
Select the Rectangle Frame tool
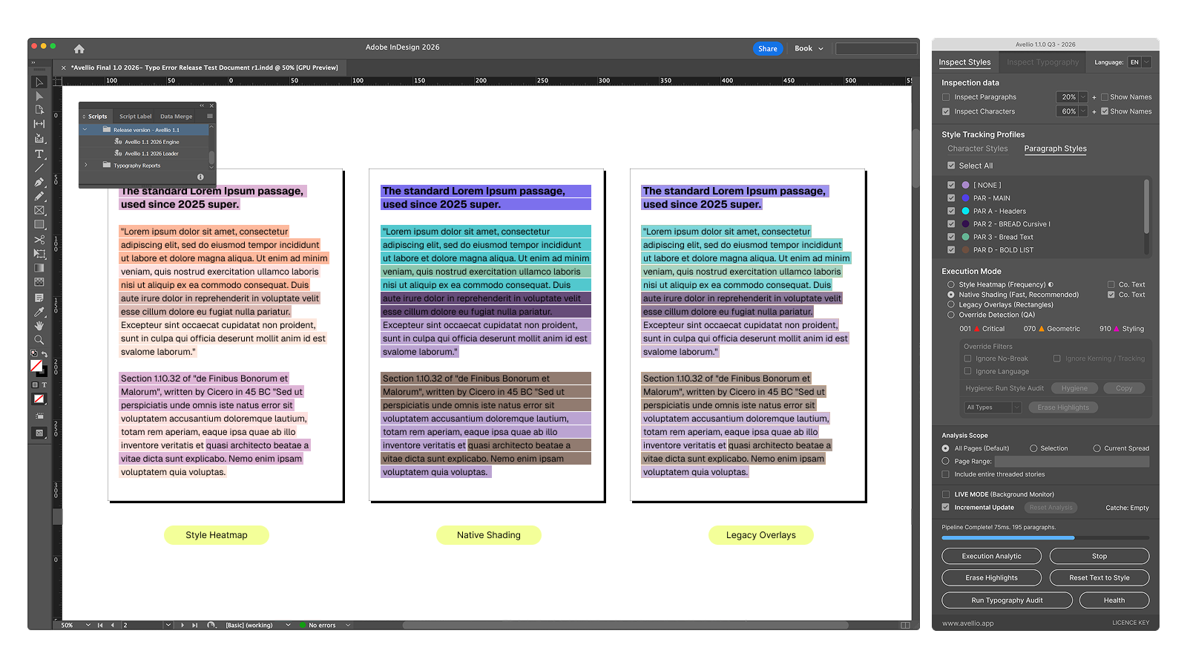point(39,210)
